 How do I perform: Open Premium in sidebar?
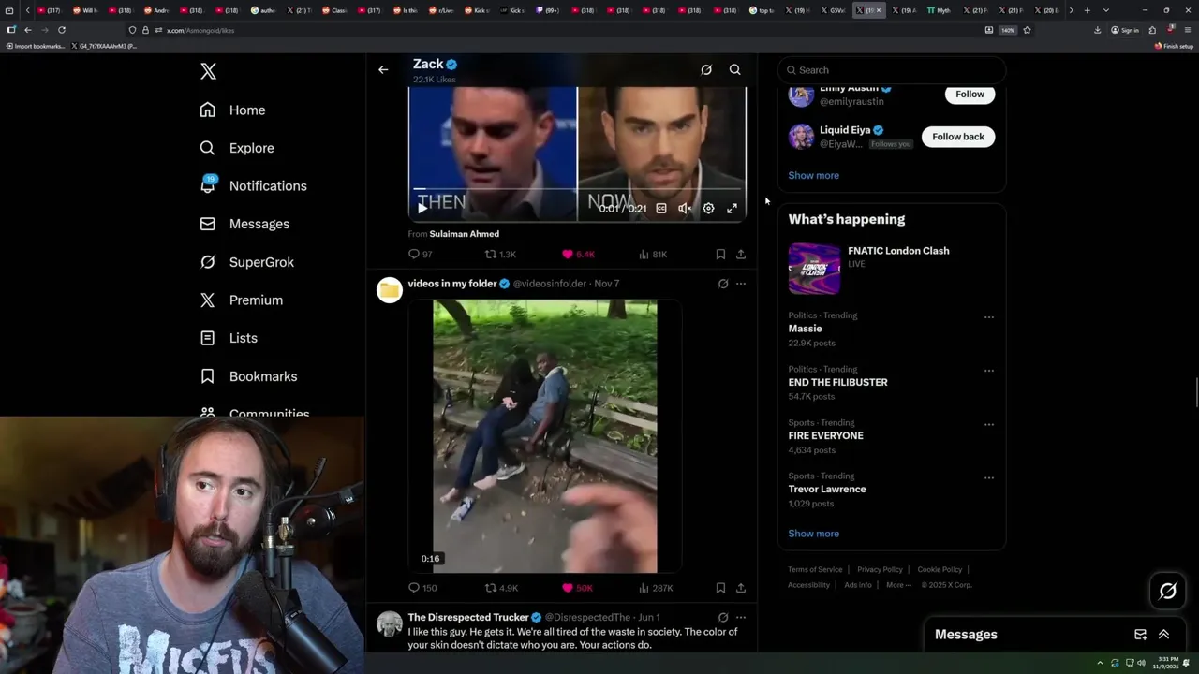(x=242, y=300)
